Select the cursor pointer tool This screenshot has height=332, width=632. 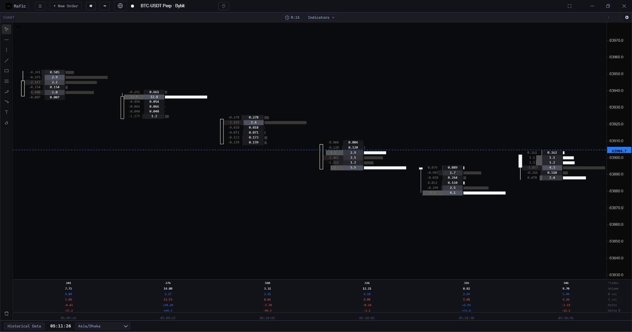pyautogui.click(x=6, y=29)
